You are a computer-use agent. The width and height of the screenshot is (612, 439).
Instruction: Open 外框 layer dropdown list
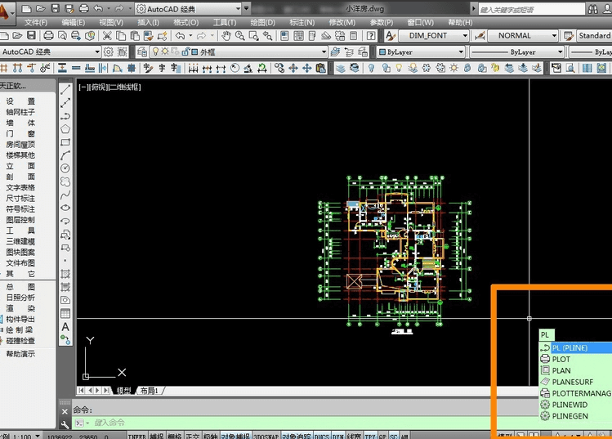coord(324,52)
